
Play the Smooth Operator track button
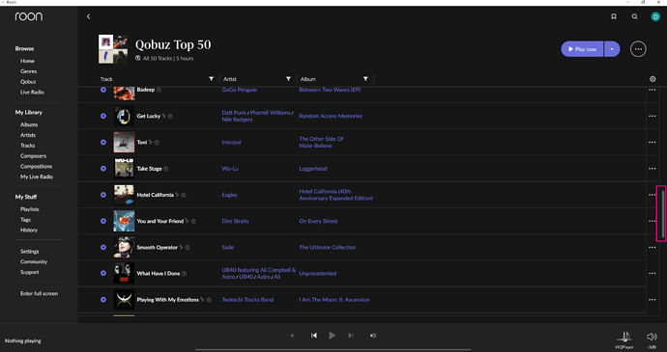pos(102,247)
